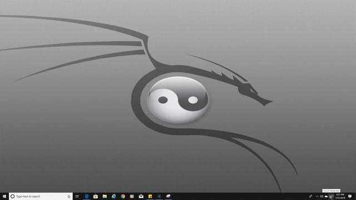The width and height of the screenshot is (356, 200).
Task: Open the OneDrive cloud icon in tray
Action: pyautogui.click(x=327, y=196)
